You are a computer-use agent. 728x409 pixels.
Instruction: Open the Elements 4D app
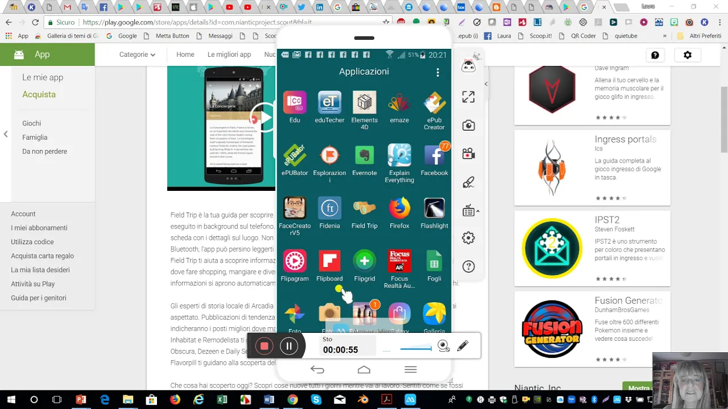pyautogui.click(x=365, y=103)
